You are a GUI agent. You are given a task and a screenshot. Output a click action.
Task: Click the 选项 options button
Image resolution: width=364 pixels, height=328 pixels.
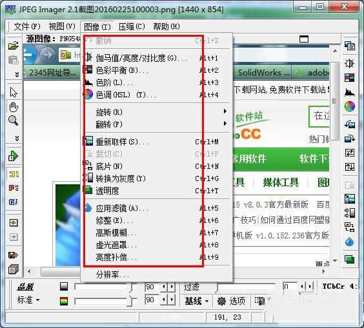tap(231, 301)
